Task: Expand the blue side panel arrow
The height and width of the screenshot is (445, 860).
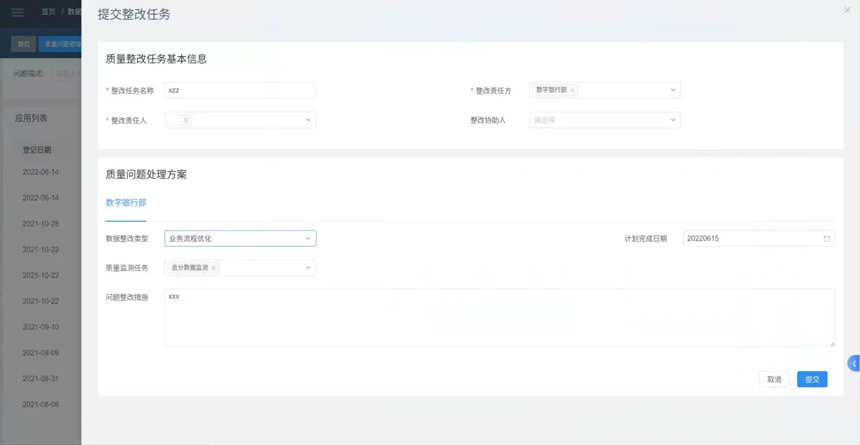Action: pos(854,363)
